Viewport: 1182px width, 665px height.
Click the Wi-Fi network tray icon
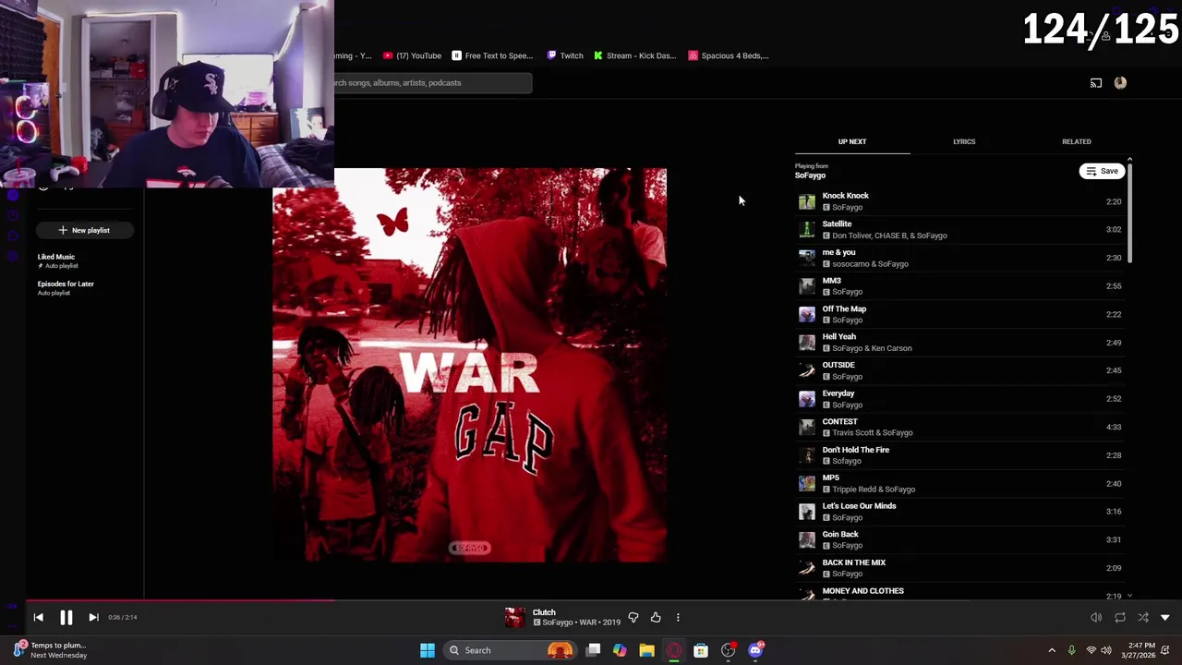tap(1091, 650)
